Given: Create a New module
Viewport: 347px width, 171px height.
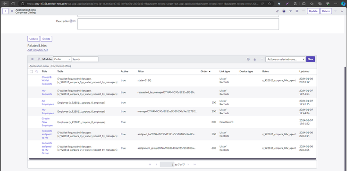Looking at the screenshot, I should [310, 59].
